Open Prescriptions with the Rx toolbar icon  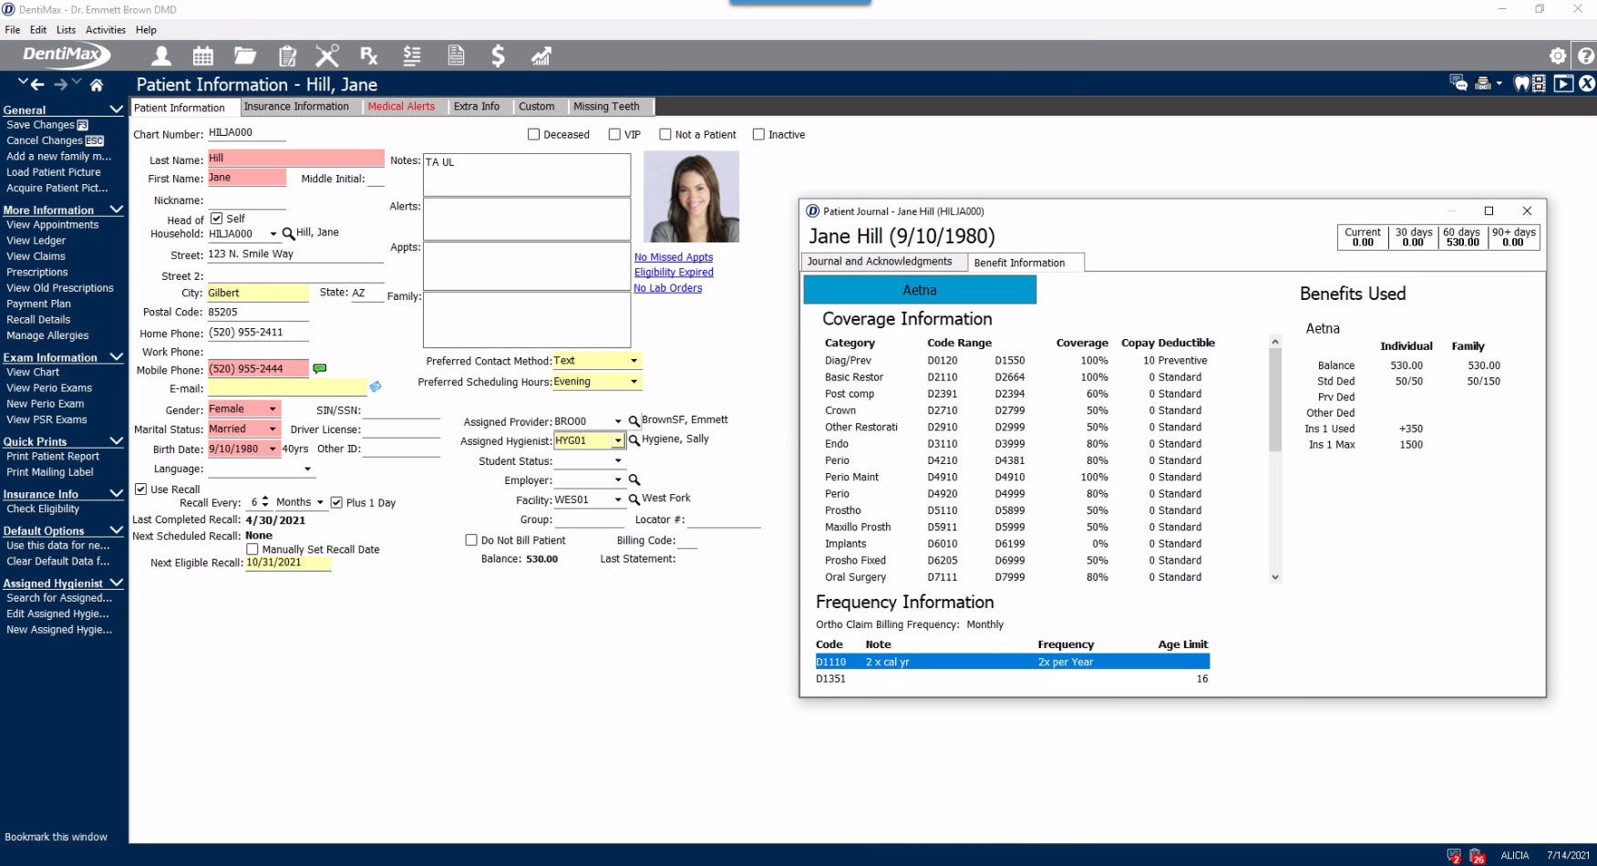point(368,56)
